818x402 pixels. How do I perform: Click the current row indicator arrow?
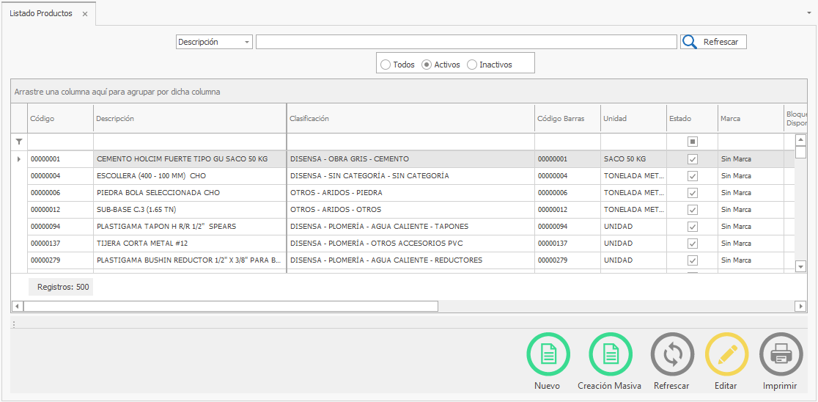19,158
